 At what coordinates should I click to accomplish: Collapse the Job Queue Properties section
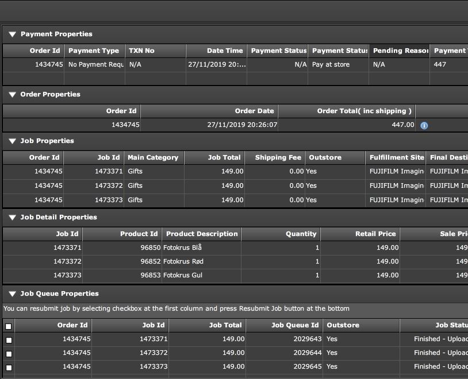tap(13, 293)
